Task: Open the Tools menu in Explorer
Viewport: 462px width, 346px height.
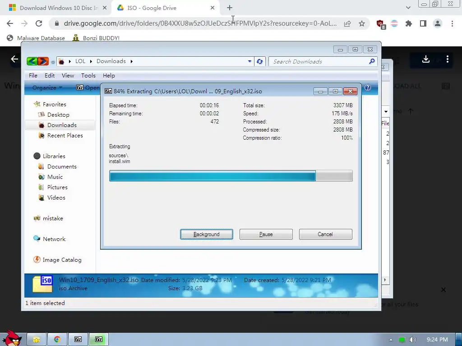Action: pyautogui.click(x=88, y=76)
